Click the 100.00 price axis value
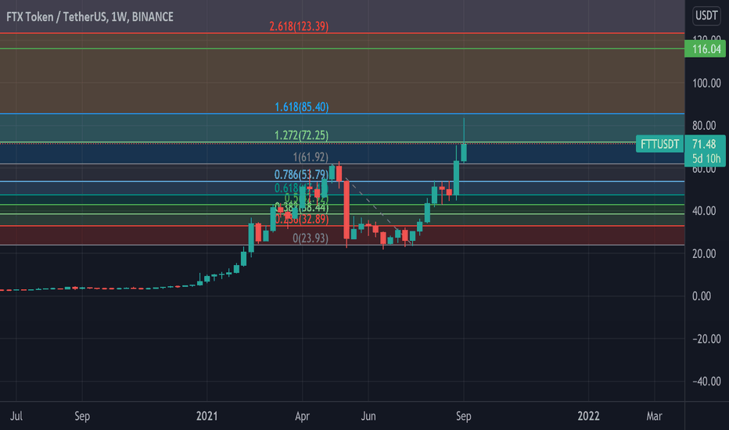This screenshot has width=729, height=430. pos(706,83)
